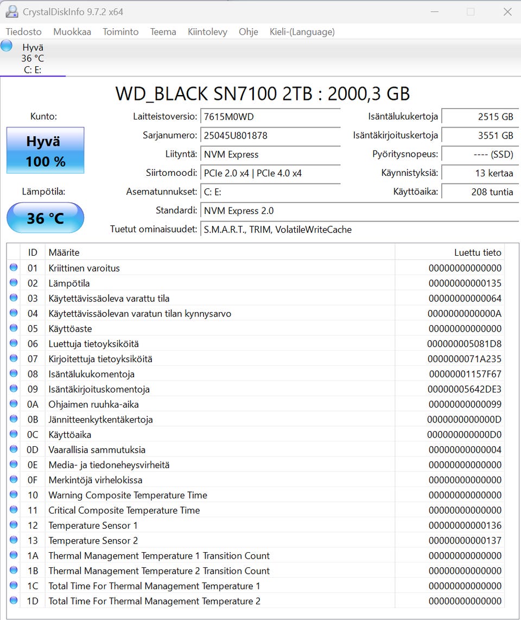Image resolution: width=521 pixels, height=620 pixels.
Task: Click the status orb for Isäntälukukomentoja row
Action: pos(14,374)
